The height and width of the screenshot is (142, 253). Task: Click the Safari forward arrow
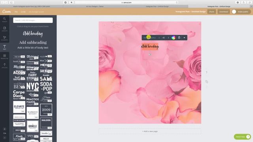coord(6,2)
